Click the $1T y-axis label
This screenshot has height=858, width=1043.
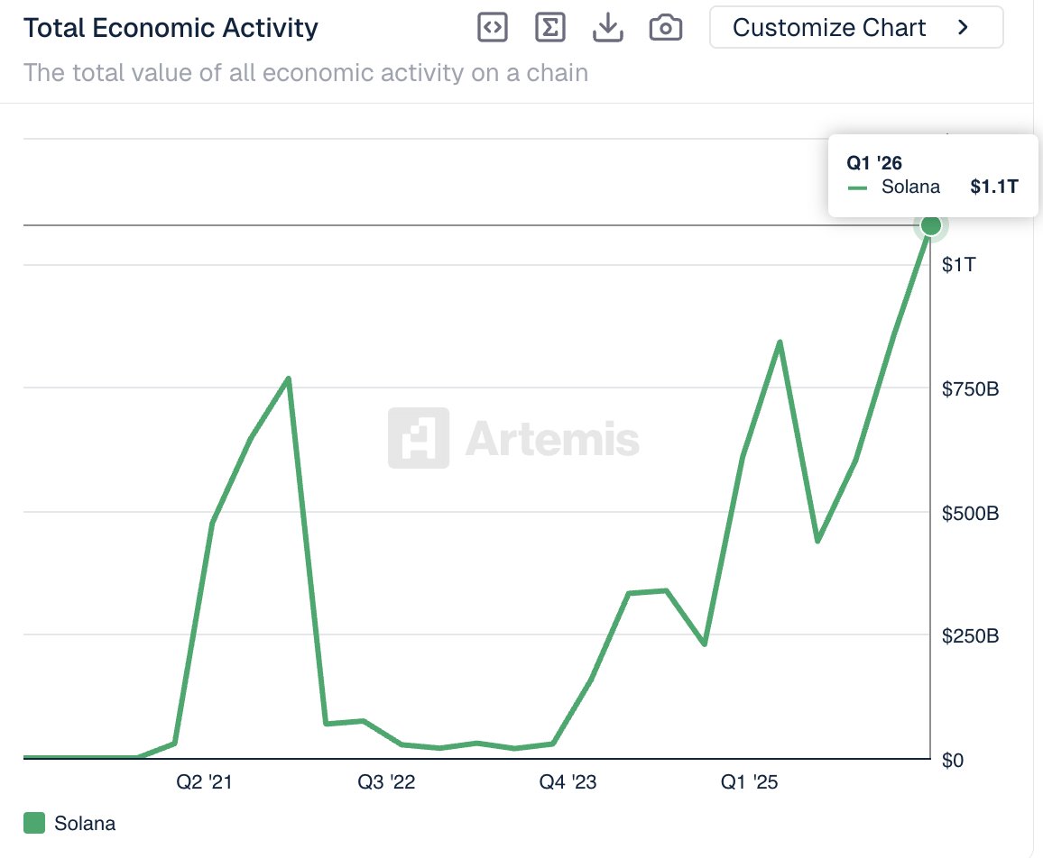click(957, 265)
